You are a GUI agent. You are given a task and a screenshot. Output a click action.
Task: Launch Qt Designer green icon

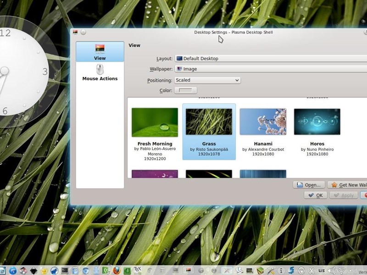pyautogui.click(x=106, y=270)
